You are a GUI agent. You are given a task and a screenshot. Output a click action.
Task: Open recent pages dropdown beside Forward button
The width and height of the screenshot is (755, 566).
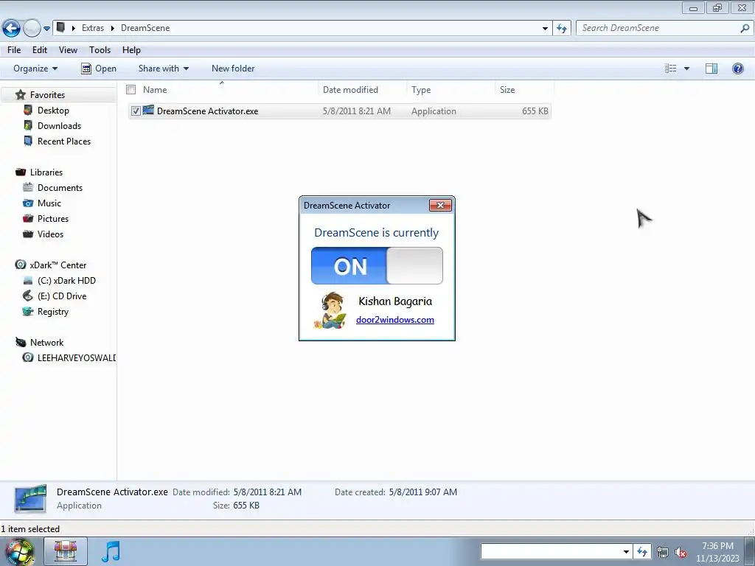point(46,29)
